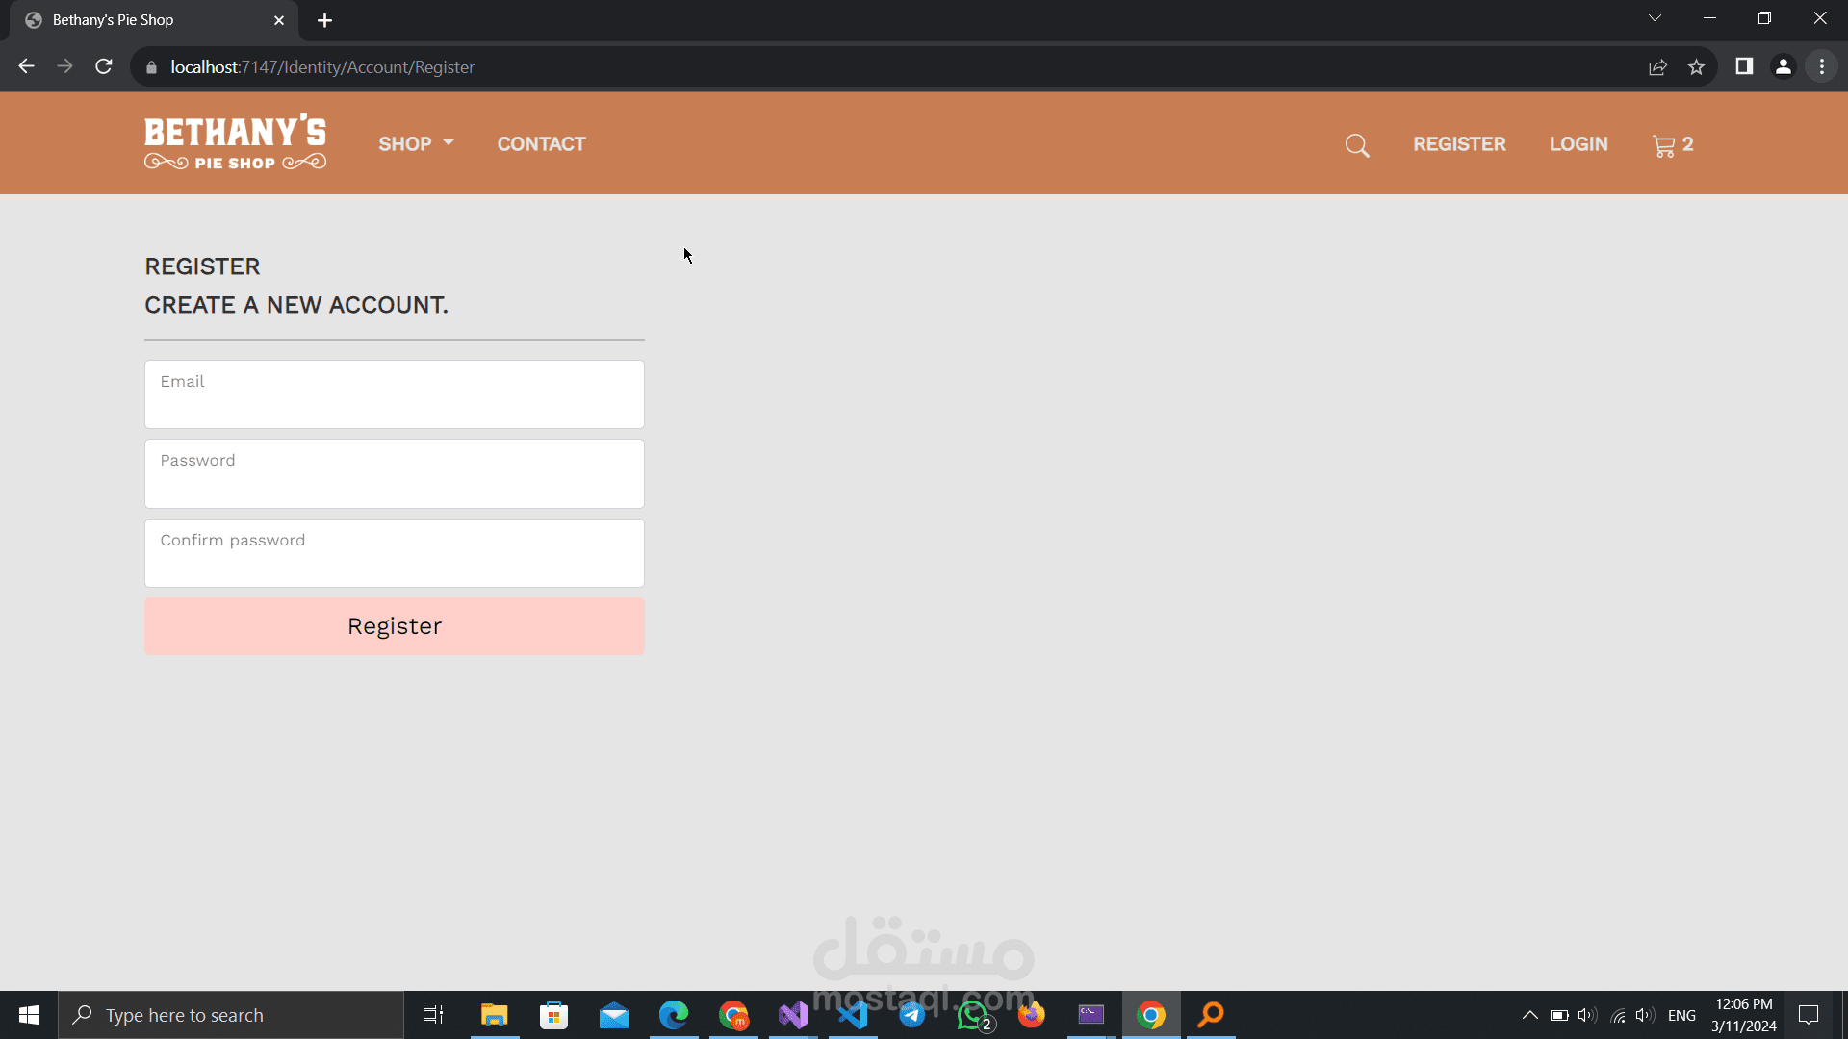Bookmark page with the star icon

click(x=1696, y=67)
